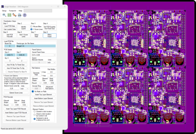196x134 pixels.
Task: Open the Setup menu
Action: tap(4, 11)
